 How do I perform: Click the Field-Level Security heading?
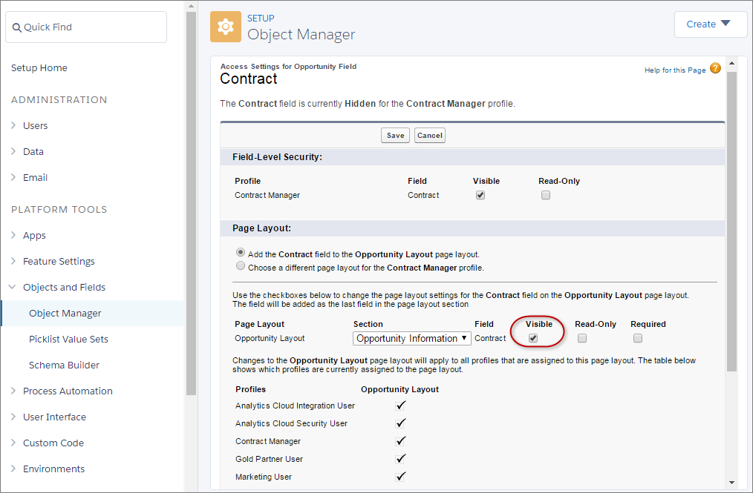[277, 157]
